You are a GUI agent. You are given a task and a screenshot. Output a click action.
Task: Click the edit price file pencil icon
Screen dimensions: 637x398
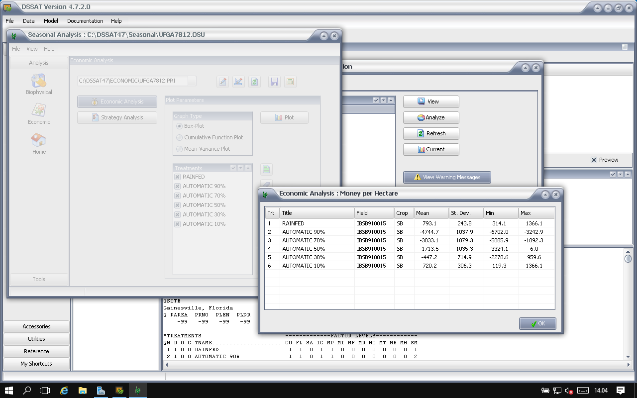[x=222, y=82]
